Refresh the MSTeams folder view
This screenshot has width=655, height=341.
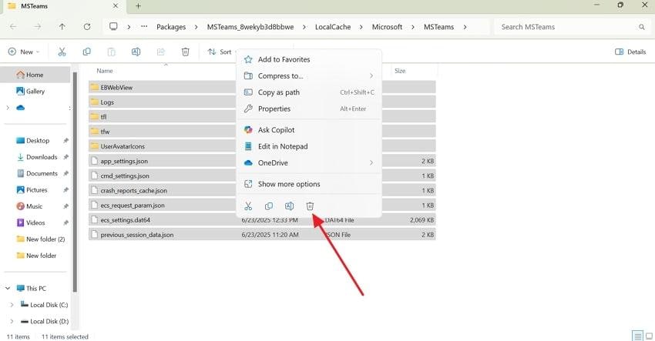click(x=87, y=27)
